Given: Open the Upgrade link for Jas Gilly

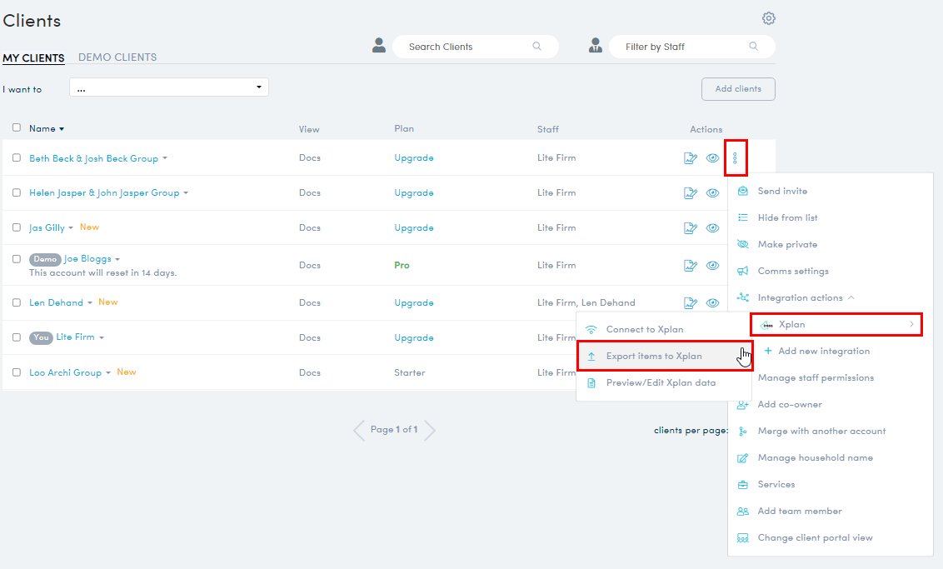Looking at the screenshot, I should point(414,227).
